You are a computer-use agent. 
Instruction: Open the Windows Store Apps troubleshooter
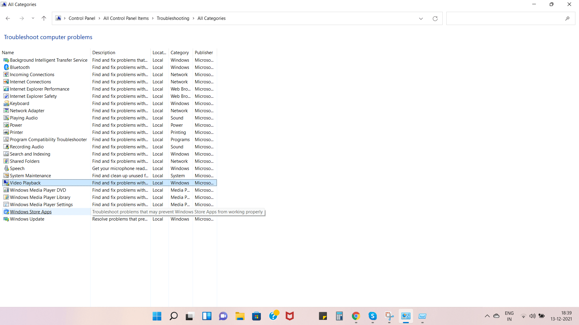coord(30,212)
